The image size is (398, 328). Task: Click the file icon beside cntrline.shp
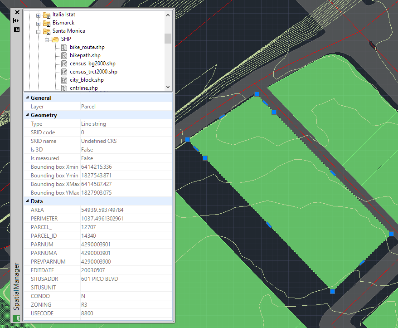[x=63, y=88]
